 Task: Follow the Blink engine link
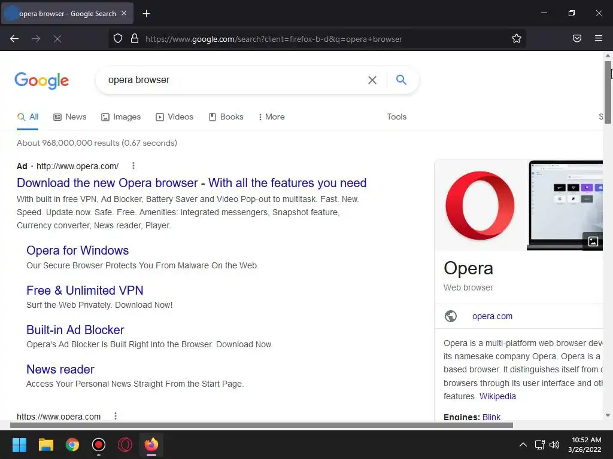point(491,417)
